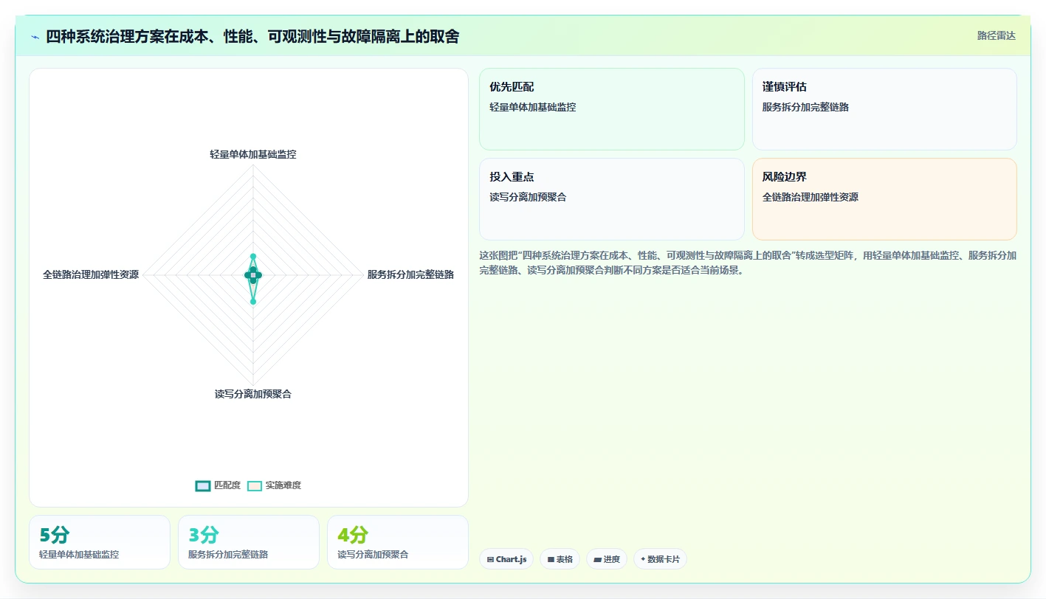Click the 数据卡片 tag
This screenshot has width=1046, height=599.
pyautogui.click(x=660, y=559)
